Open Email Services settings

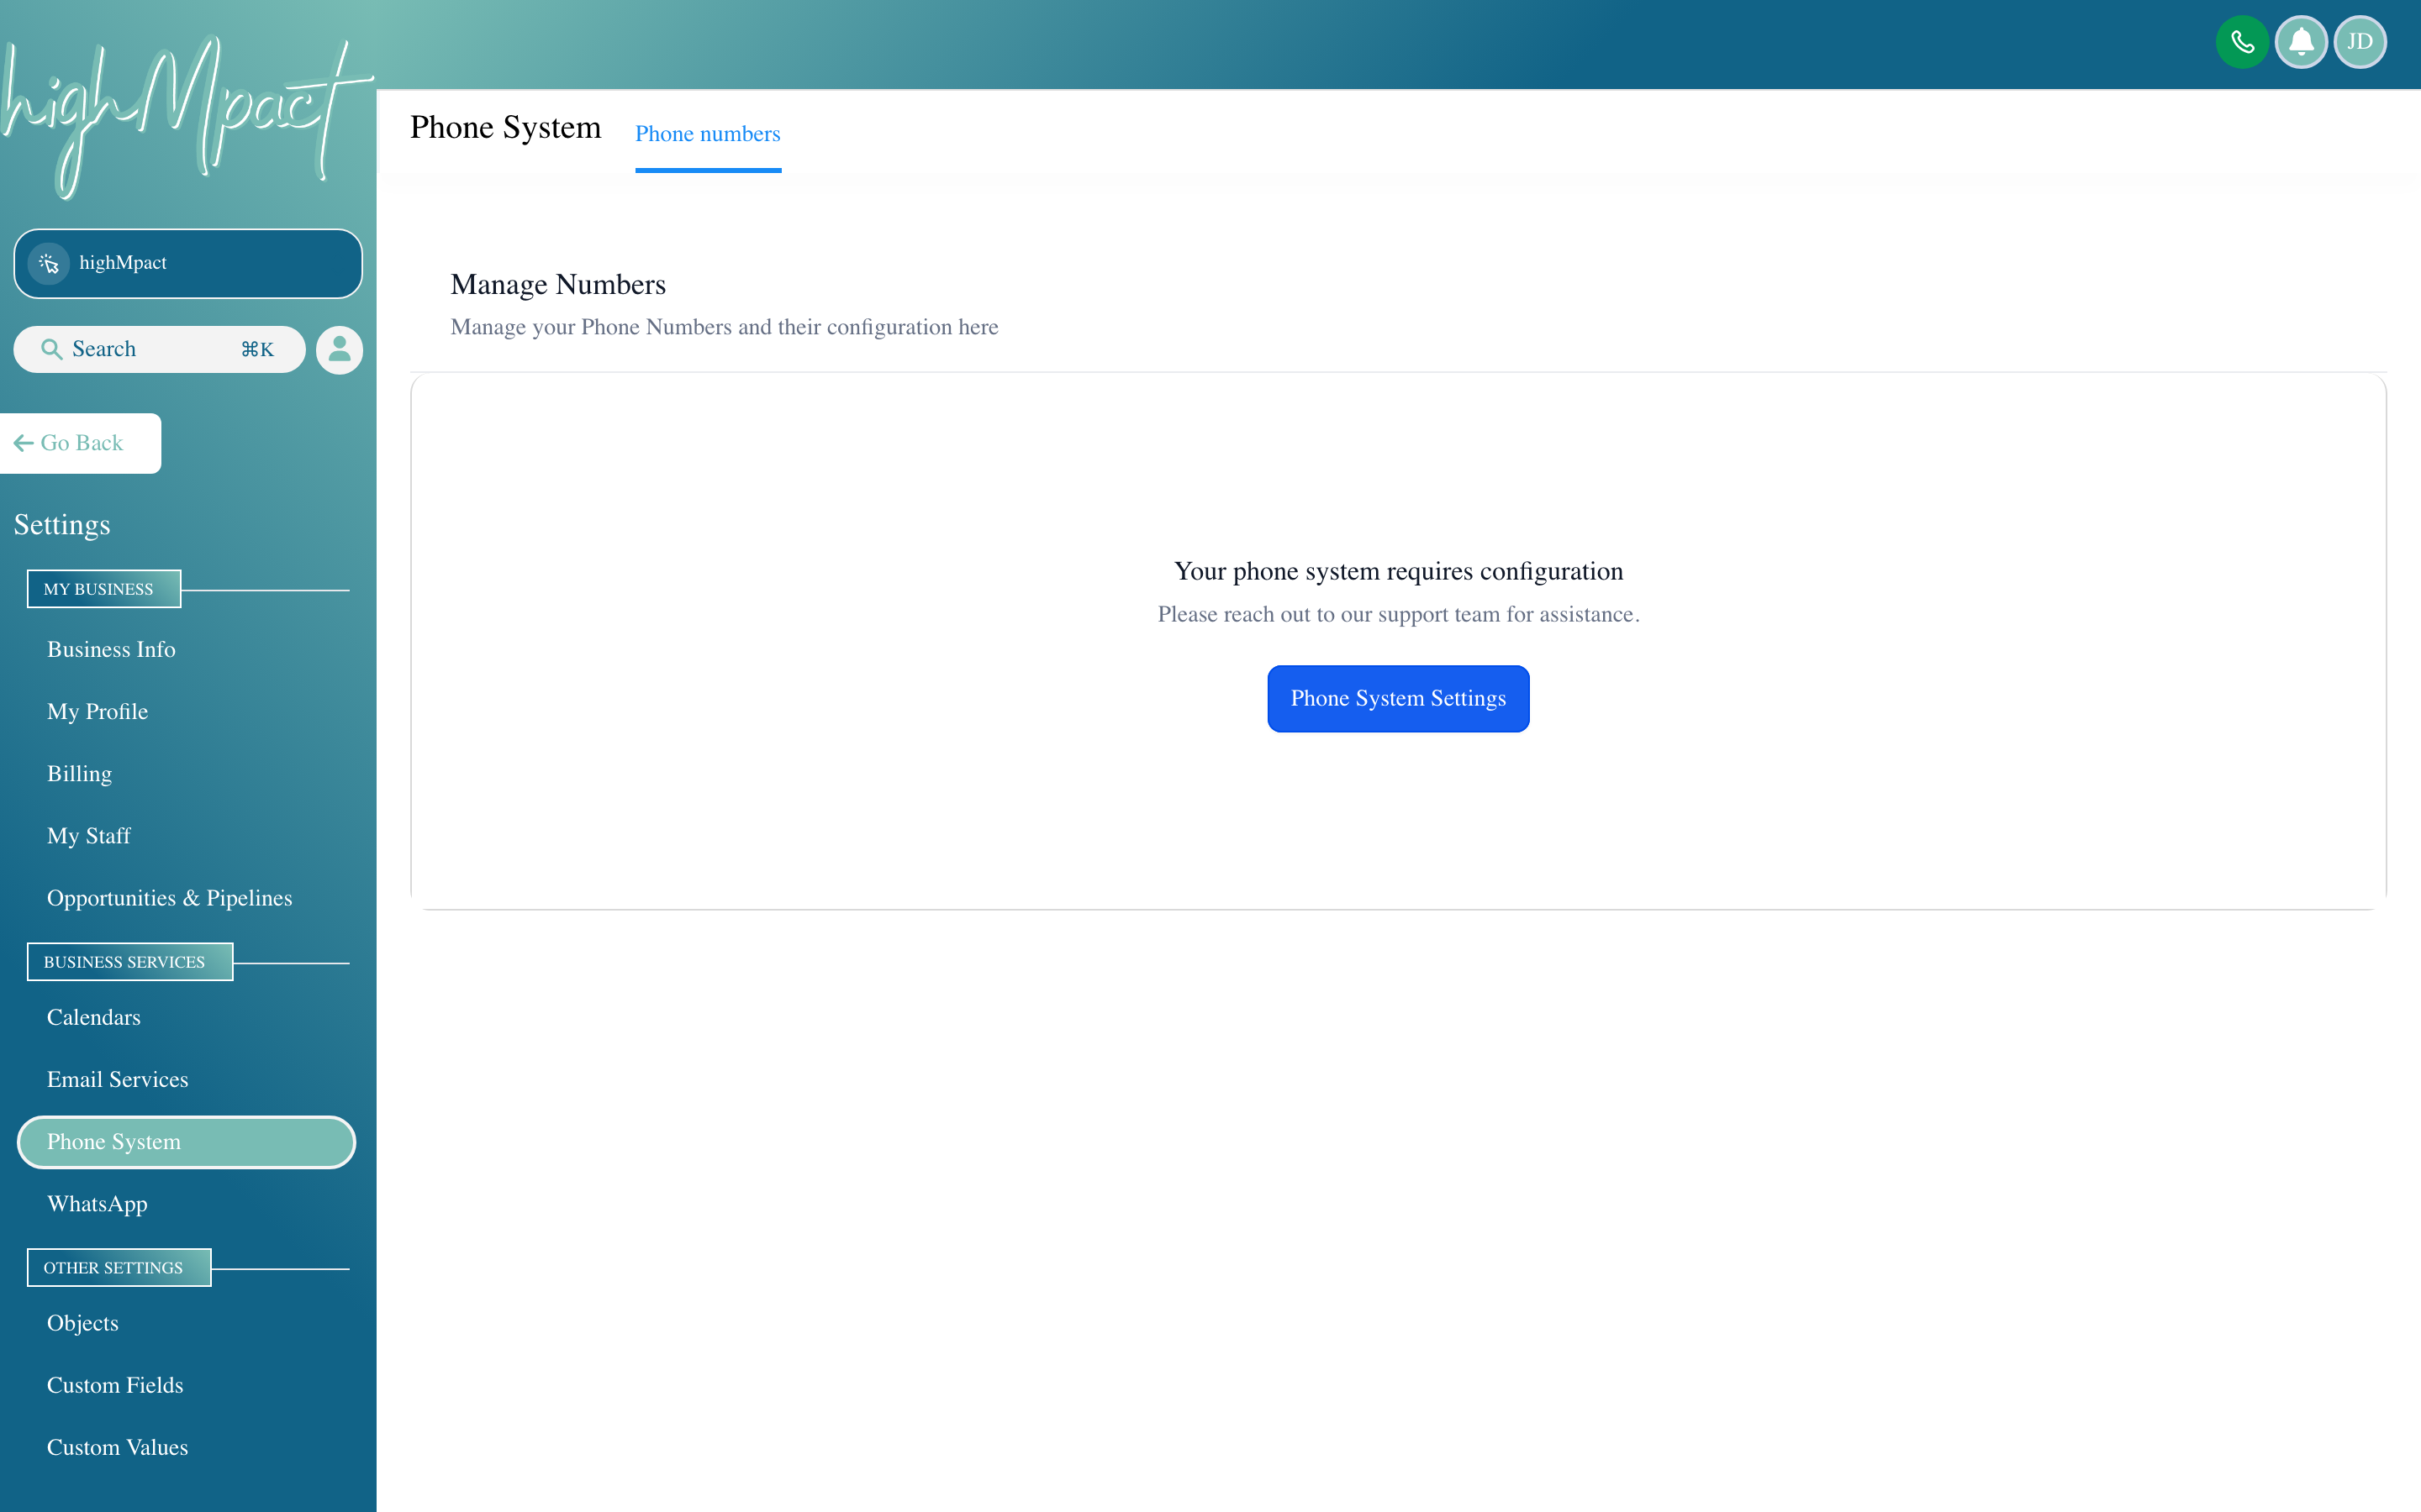coord(117,1079)
